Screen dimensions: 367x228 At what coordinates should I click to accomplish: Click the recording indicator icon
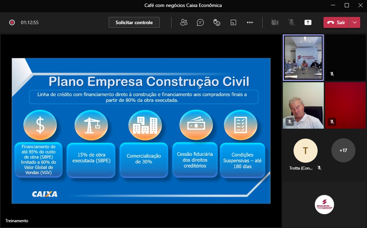[12, 22]
